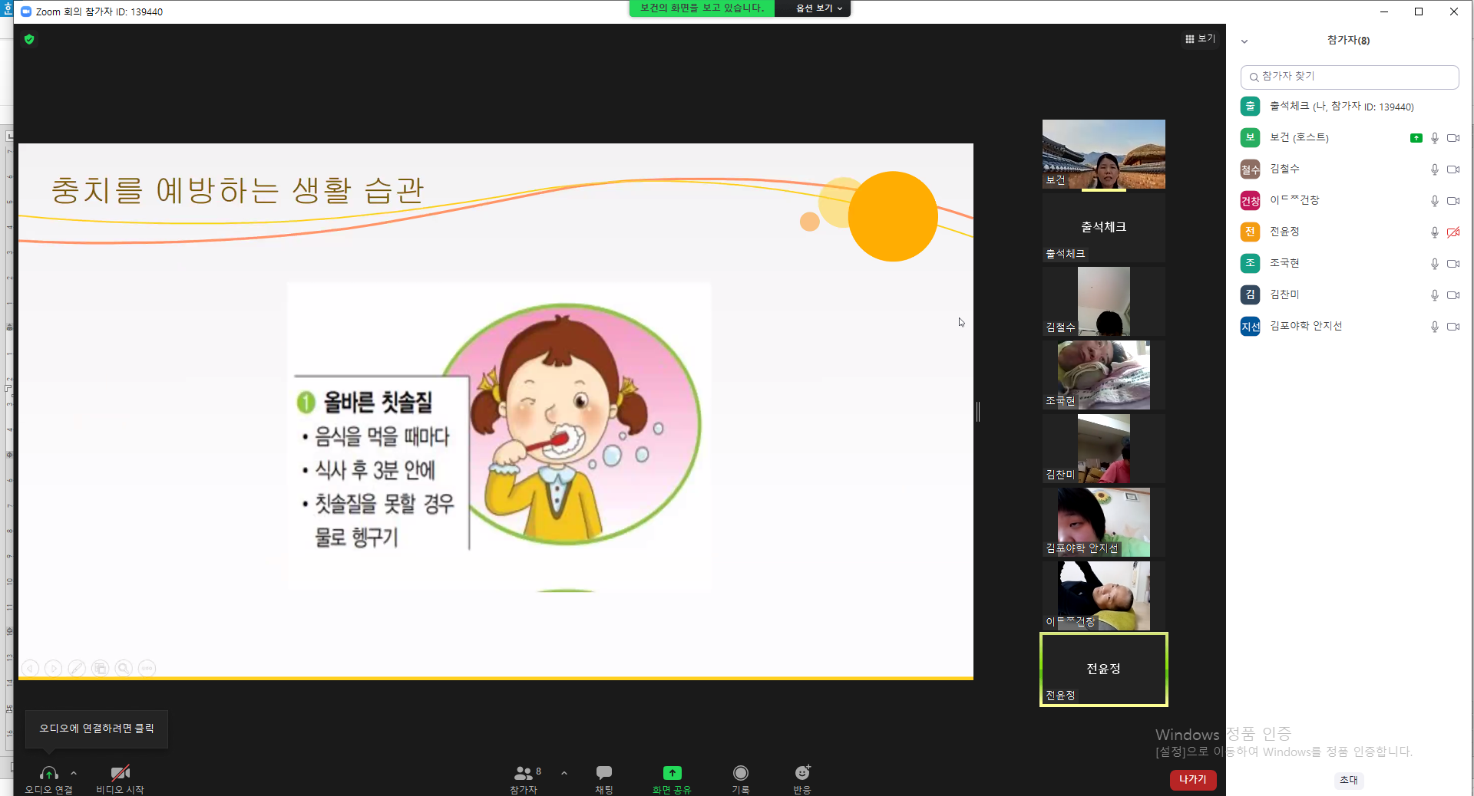This screenshot has height=796, width=1474.
Task: Open the 옵션 보기 dropdown at top
Action: 818,8
